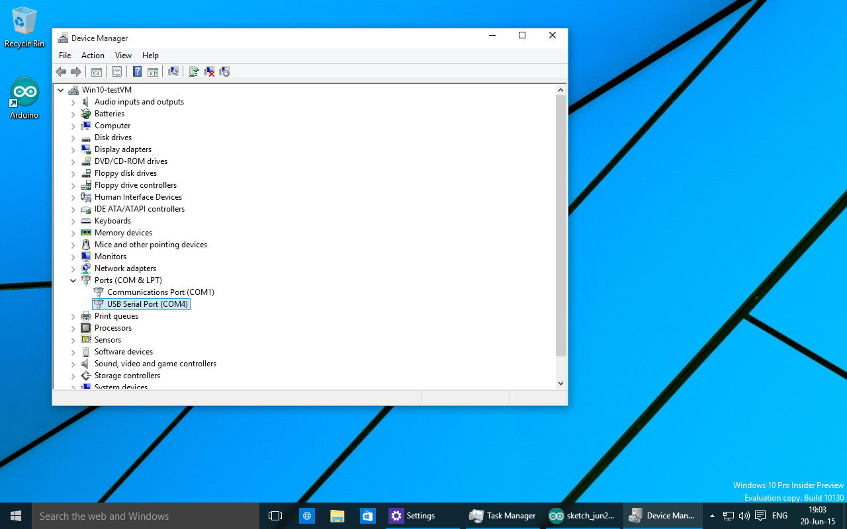Select the Floppy drive controllers label
The height and width of the screenshot is (529, 847).
click(136, 185)
